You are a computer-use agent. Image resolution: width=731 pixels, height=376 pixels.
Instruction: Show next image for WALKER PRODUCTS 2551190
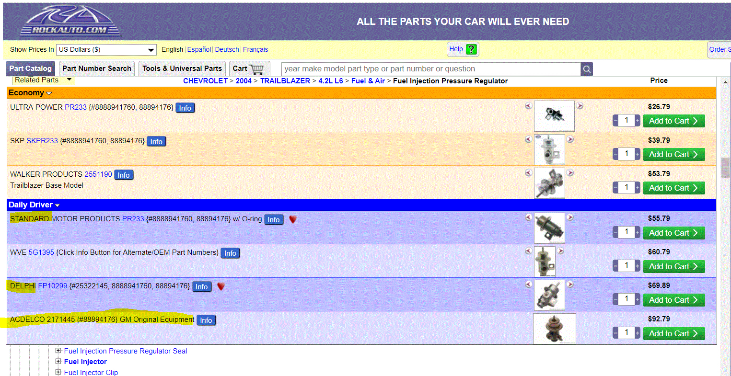point(570,173)
